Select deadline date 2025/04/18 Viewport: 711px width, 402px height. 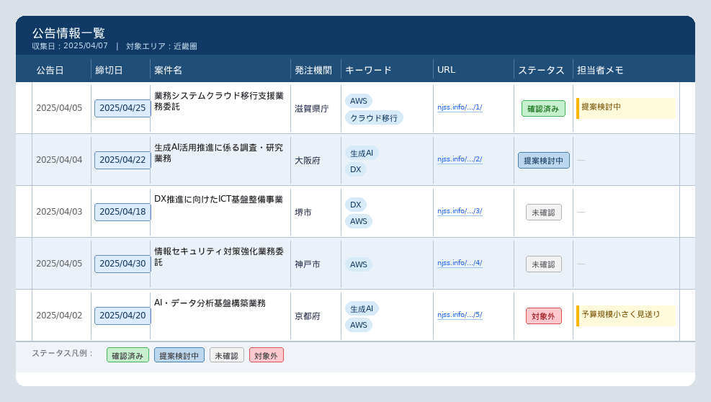pyautogui.click(x=122, y=212)
